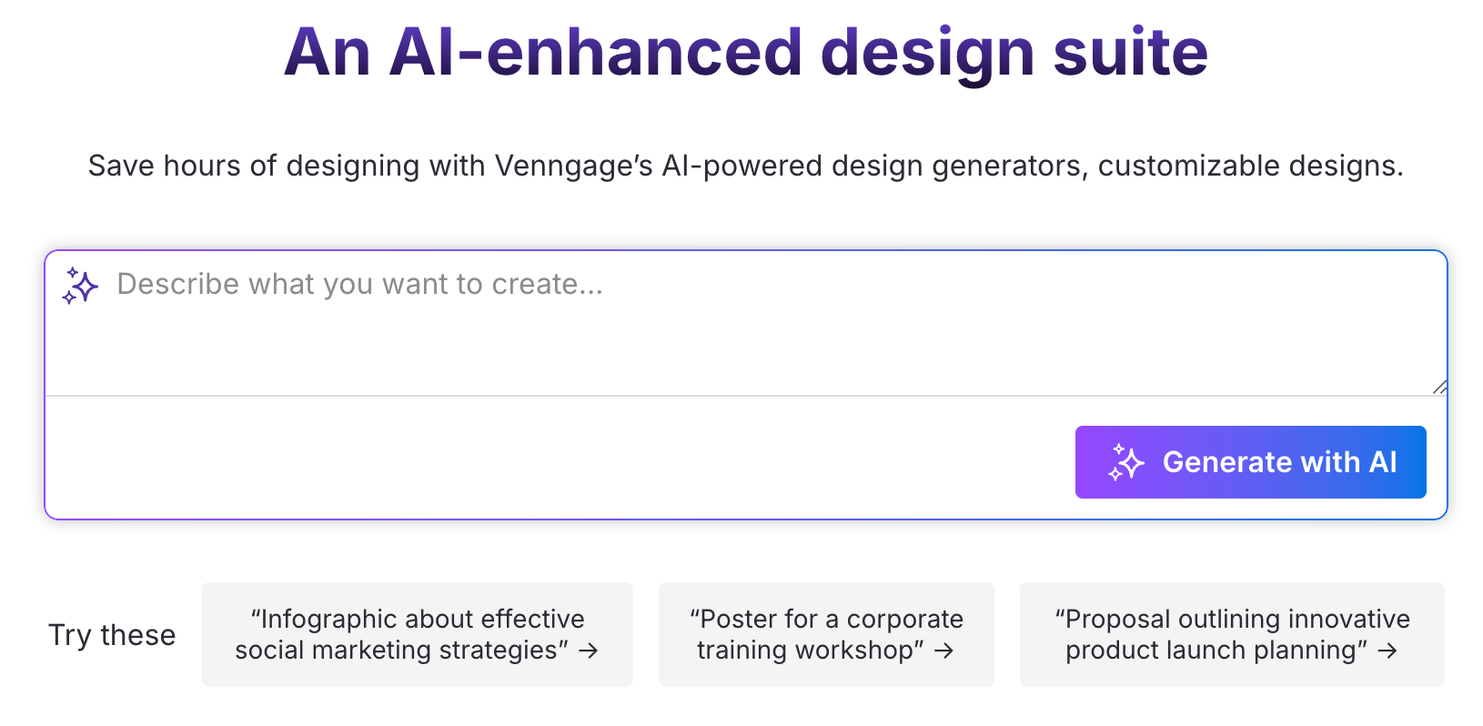1483x726 pixels.
Task: Select the product launch planning proposal suggestion
Action: coord(1232,634)
